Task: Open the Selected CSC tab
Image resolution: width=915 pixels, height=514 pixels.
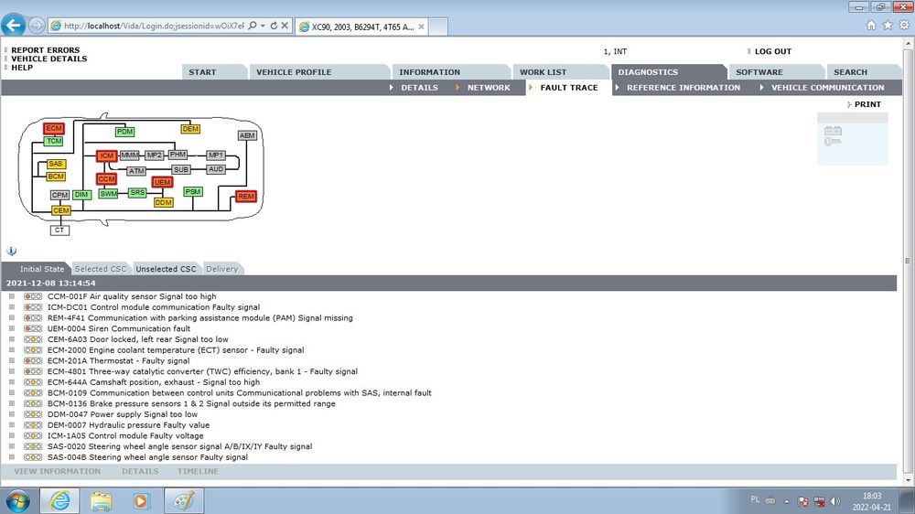Action: tap(101, 269)
